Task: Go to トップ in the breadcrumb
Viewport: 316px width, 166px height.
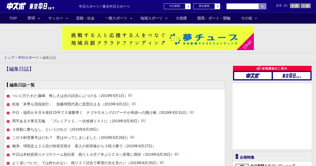Action: 9,58
